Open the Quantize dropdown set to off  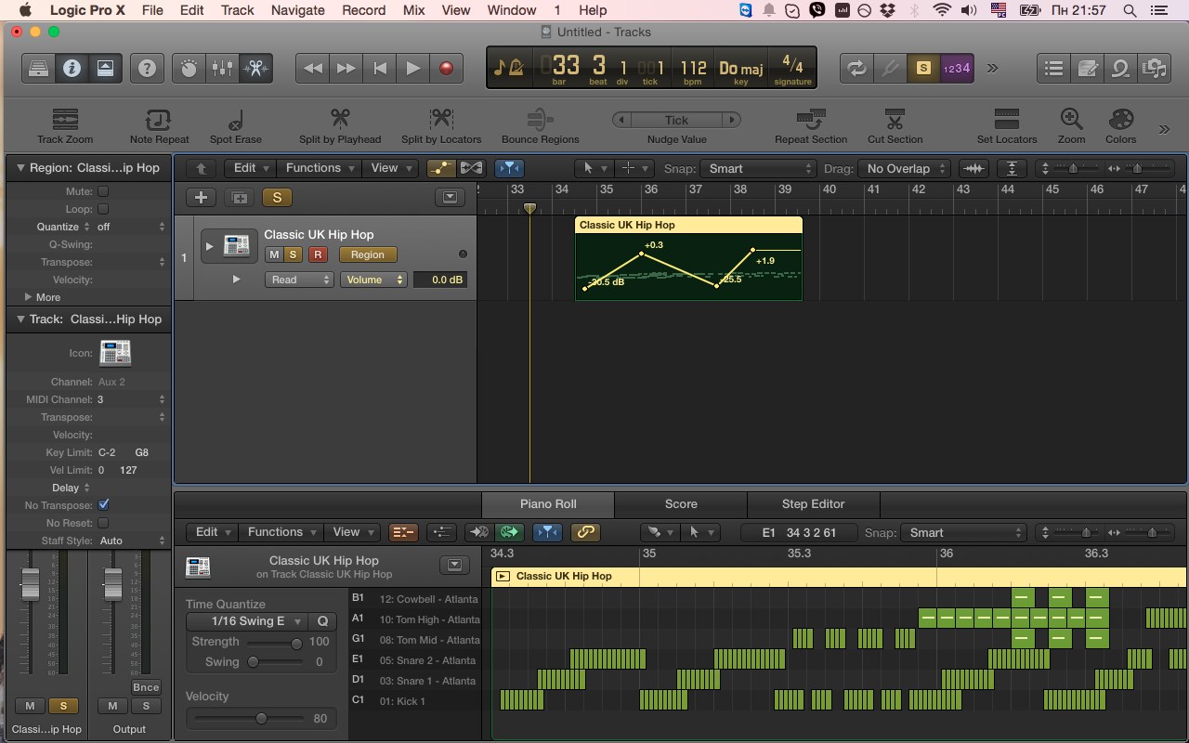coord(102,227)
